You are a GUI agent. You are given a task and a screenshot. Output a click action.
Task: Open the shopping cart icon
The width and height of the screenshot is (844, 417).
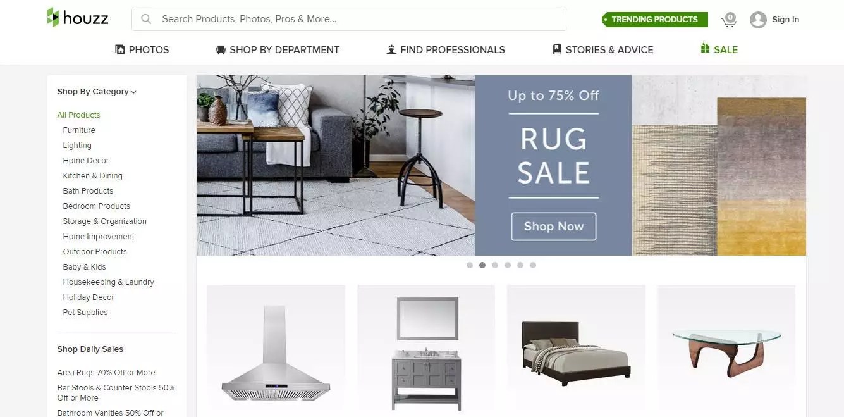tap(729, 20)
